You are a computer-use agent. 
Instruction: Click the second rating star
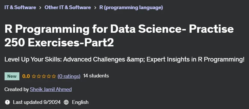[39, 76]
